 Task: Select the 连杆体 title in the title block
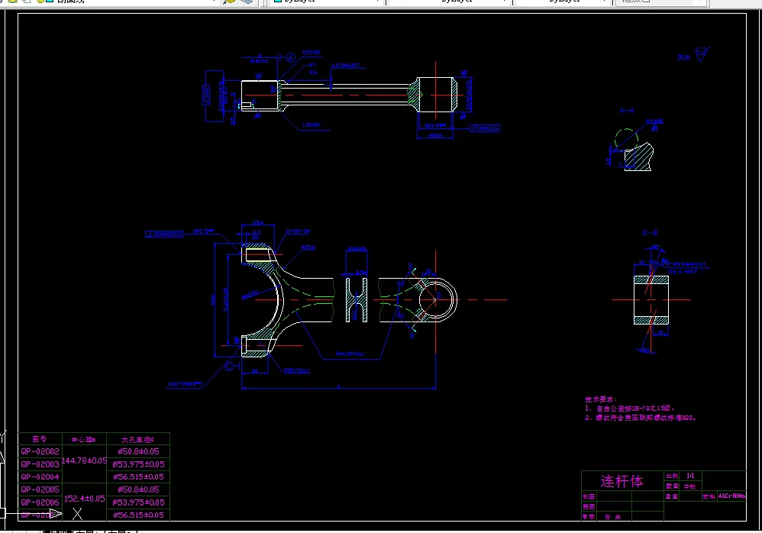[x=622, y=481]
